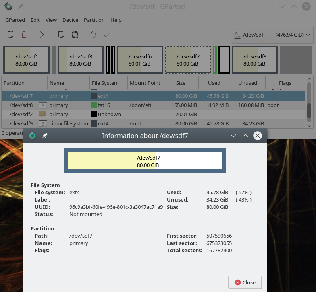
Task: Click the up chevron in Information dialog
Action: [x=245, y=136]
